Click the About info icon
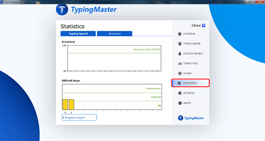The image size is (265, 141). click(180, 103)
